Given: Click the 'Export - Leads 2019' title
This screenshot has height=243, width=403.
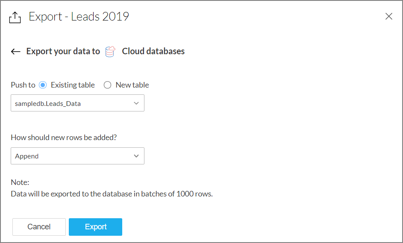Looking at the screenshot, I should click(79, 17).
